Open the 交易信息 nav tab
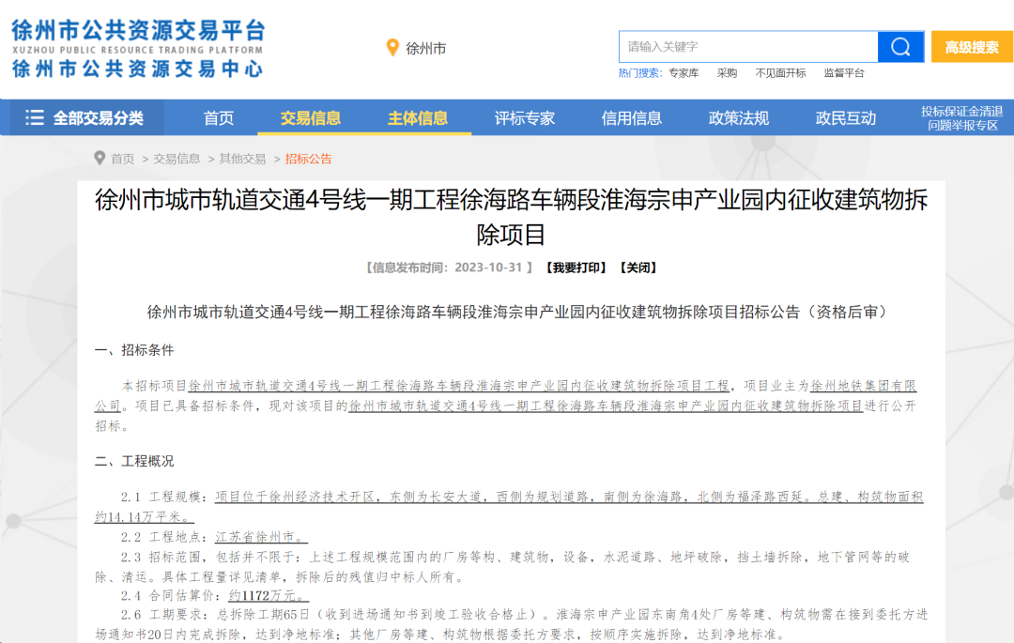The height and width of the screenshot is (643, 1014). pyautogui.click(x=311, y=118)
